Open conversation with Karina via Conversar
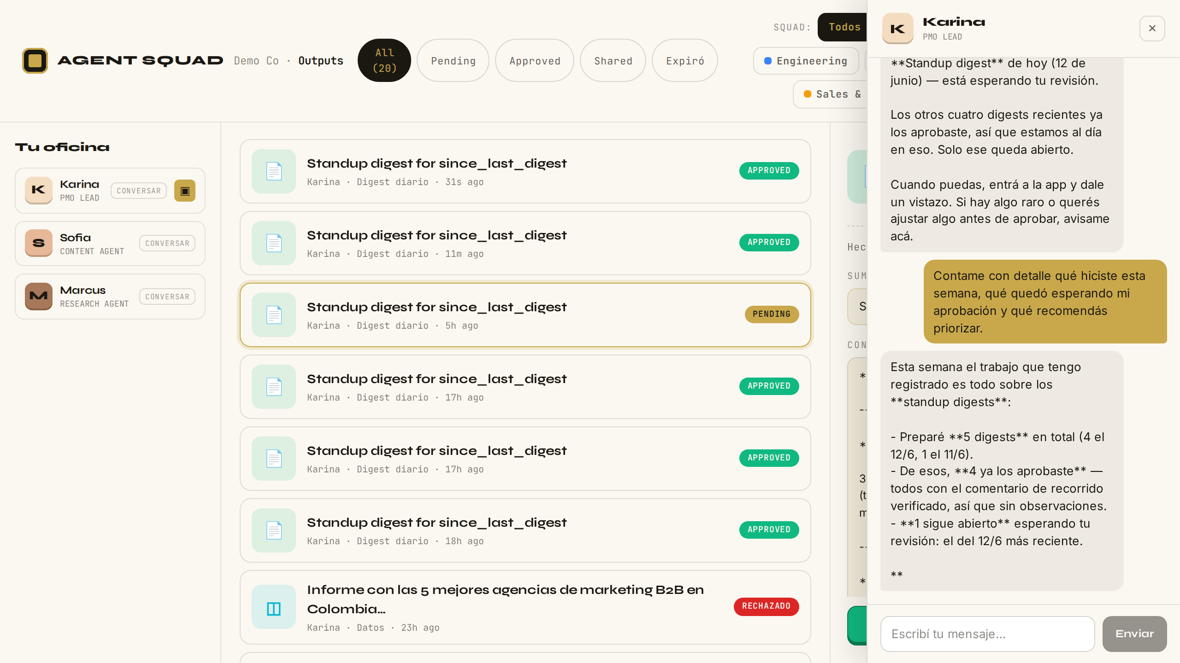Screen dimensions: 1180x663 pyautogui.click(x=139, y=191)
